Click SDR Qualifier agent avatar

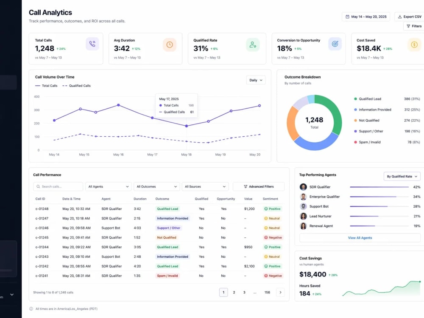coord(304,187)
